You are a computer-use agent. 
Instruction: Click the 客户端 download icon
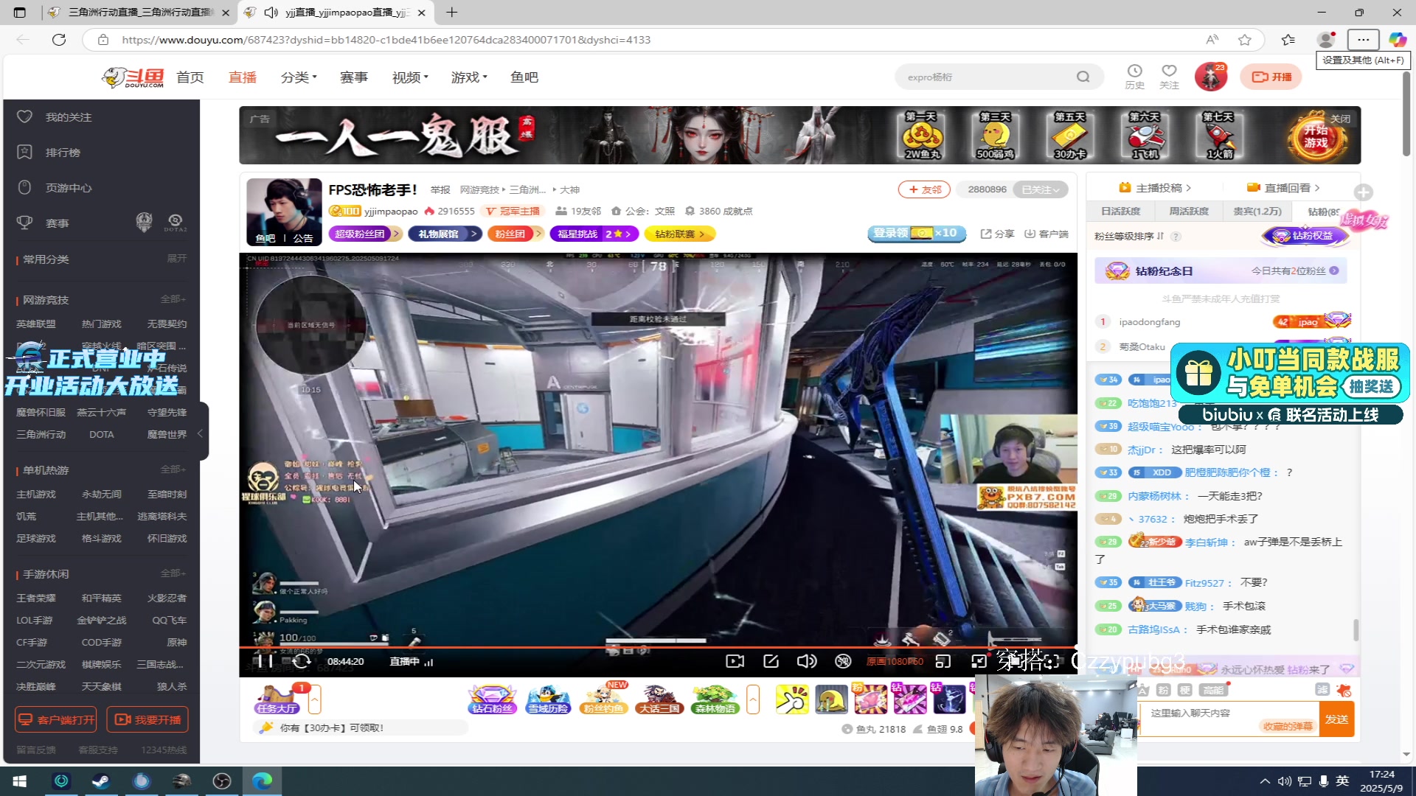tap(1046, 234)
